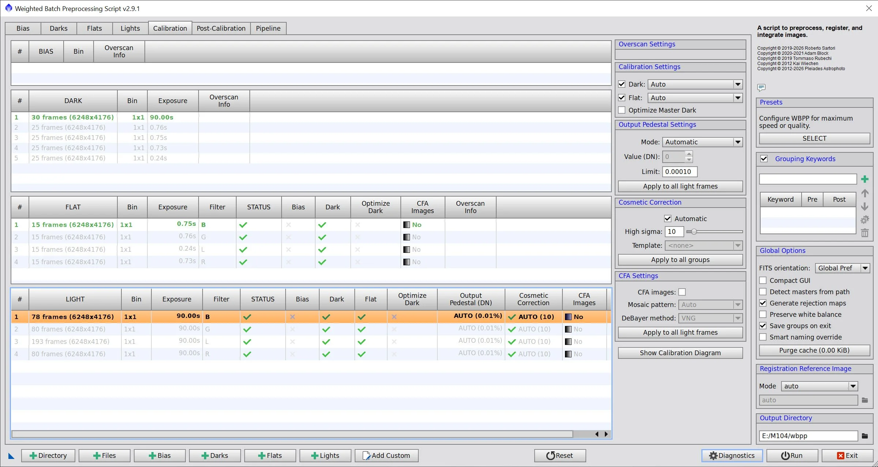
Task: Click the move keyword up arrow icon
Action: [x=864, y=193]
